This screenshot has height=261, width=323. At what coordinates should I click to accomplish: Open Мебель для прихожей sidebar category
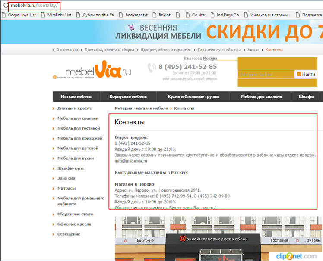click(80, 138)
